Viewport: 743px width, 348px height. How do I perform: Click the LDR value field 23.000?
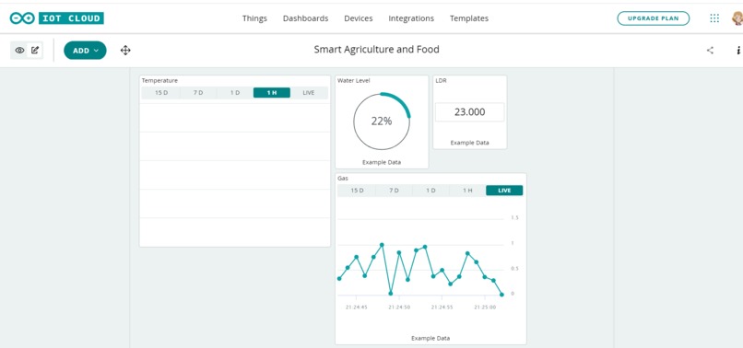coord(469,112)
